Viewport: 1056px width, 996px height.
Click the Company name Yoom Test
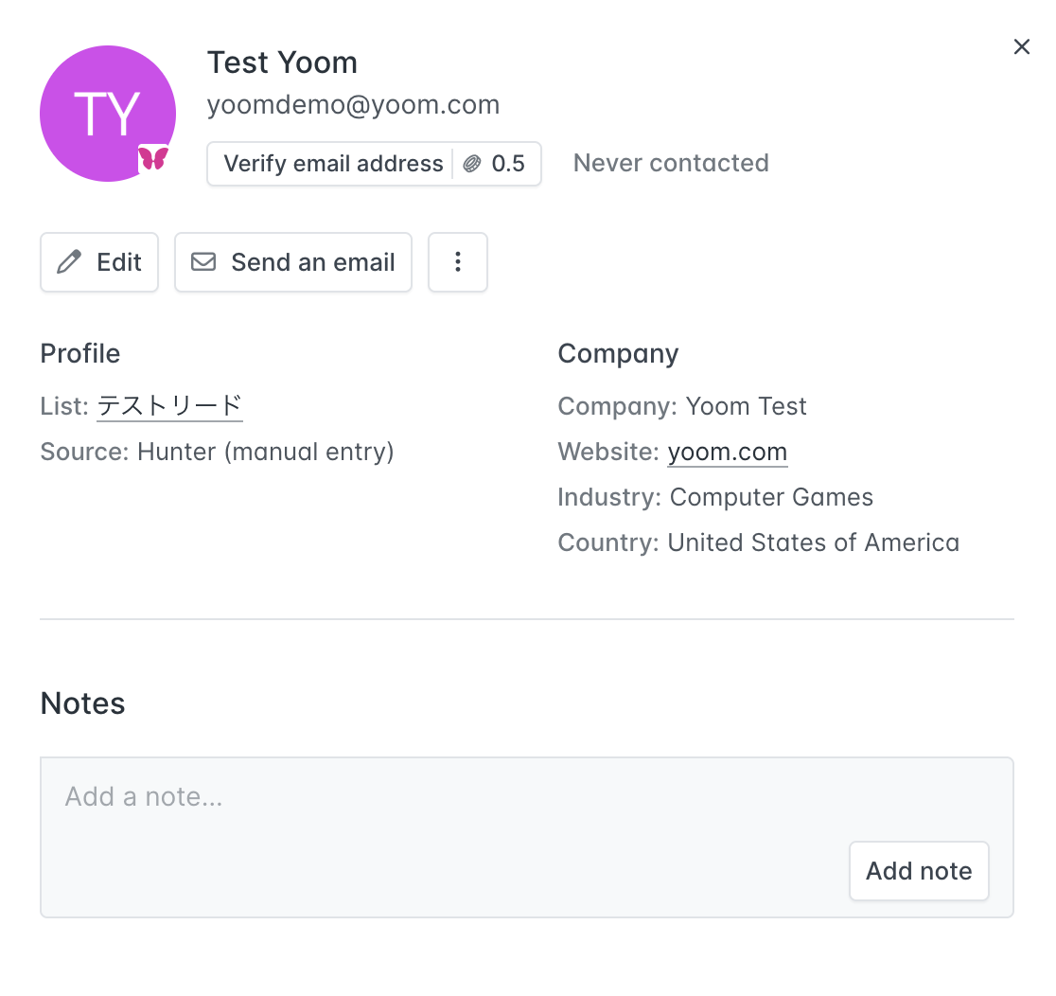[746, 406]
